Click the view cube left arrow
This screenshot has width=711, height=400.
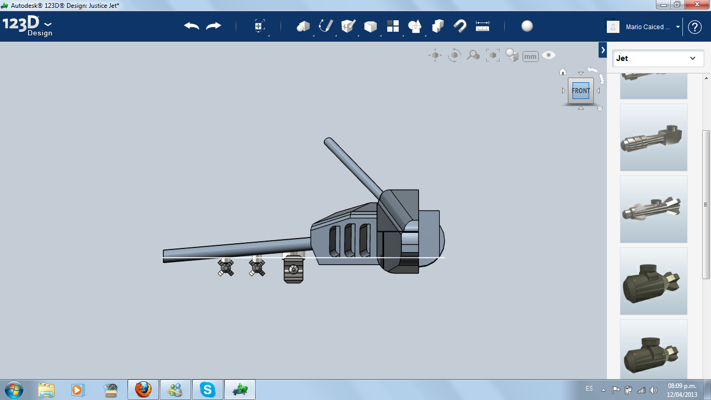[564, 91]
